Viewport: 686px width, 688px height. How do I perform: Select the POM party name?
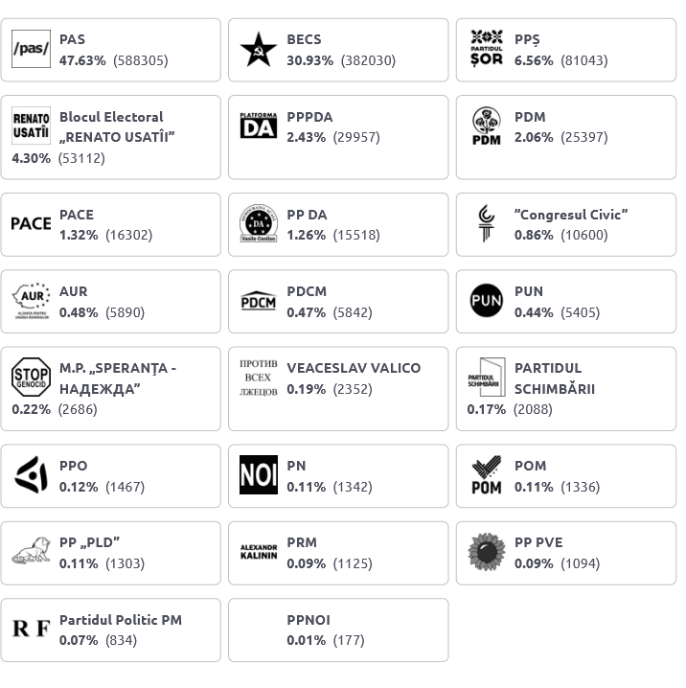[x=530, y=466]
